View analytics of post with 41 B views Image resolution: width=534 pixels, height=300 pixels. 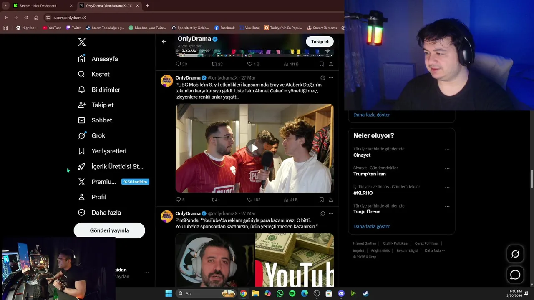(x=290, y=200)
